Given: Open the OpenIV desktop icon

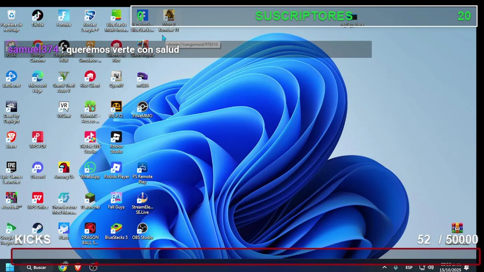Looking at the screenshot, I should click(116, 79).
